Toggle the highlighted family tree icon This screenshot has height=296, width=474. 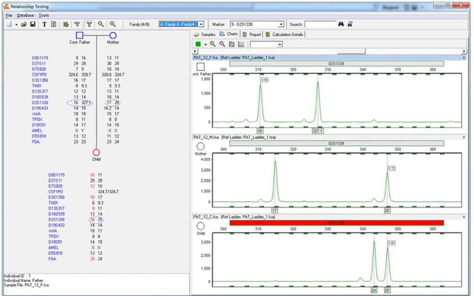coord(89,25)
